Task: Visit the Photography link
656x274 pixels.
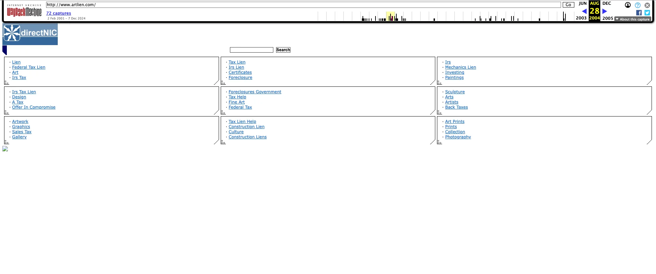Action: coord(458,137)
